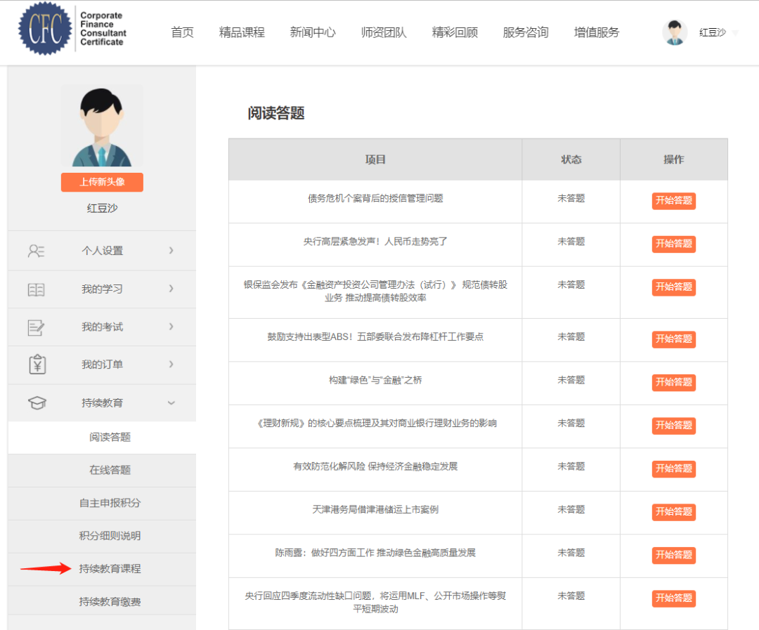
Task: Start quiz for 鼓励支持出表型ABS article
Action: click(x=674, y=339)
